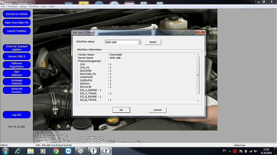Image resolution: width=277 pixels, height=155 pixels.
Task: Click the red antivirus tray icon
Action: pyautogui.click(x=235, y=151)
